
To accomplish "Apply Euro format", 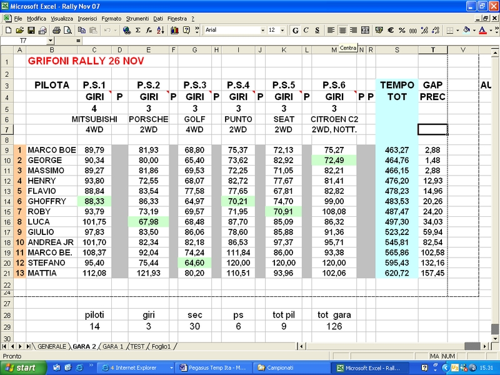I will click(x=391, y=30).
